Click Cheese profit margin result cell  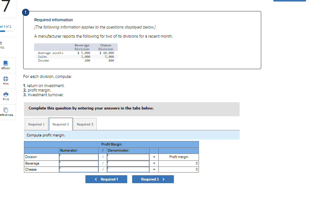tap(178, 170)
